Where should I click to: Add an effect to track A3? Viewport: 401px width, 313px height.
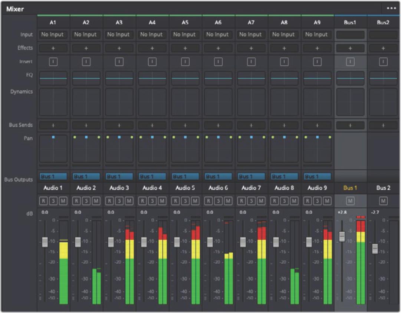tap(119, 48)
